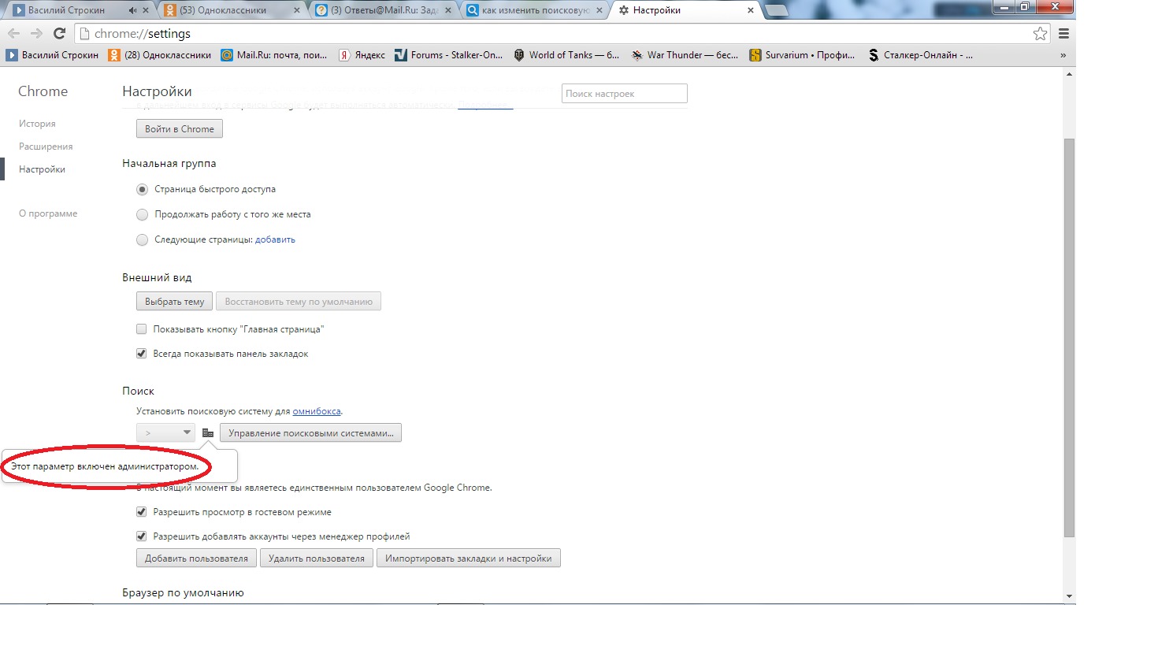Screen dimensions: 1158x668
Task: Go back with the browser back arrow
Action: pyautogui.click(x=13, y=34)
